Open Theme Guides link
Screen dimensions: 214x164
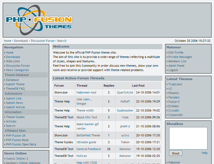(x=15, y=117)
